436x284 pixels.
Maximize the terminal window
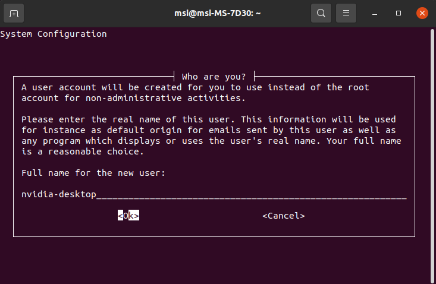coord(398,13)
